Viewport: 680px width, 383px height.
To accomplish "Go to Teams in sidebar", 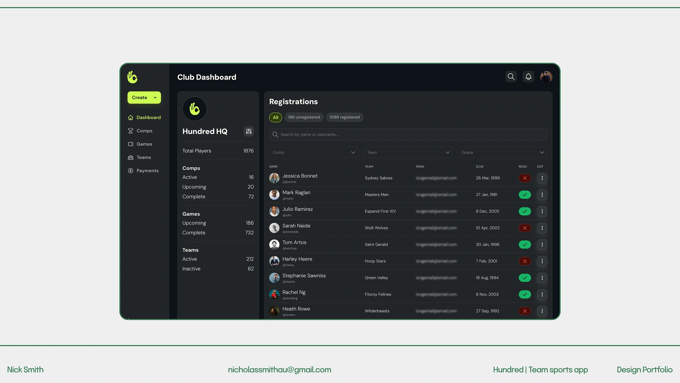I will (x=143, y=157).
